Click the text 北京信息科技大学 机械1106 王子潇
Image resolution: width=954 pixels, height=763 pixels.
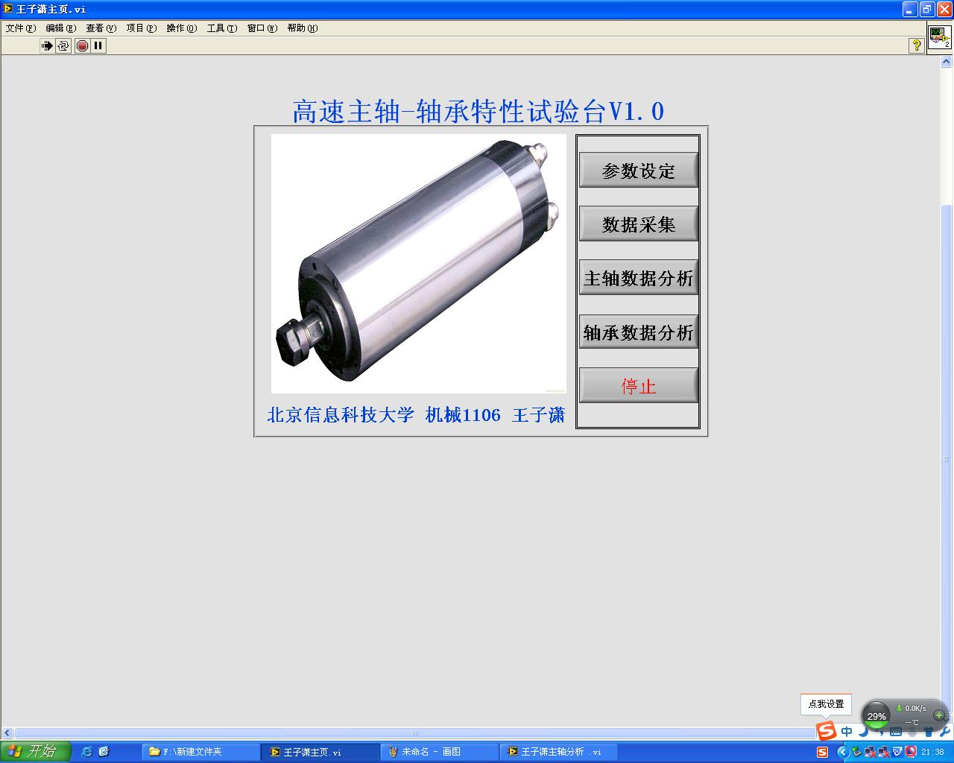coord(416,415)
